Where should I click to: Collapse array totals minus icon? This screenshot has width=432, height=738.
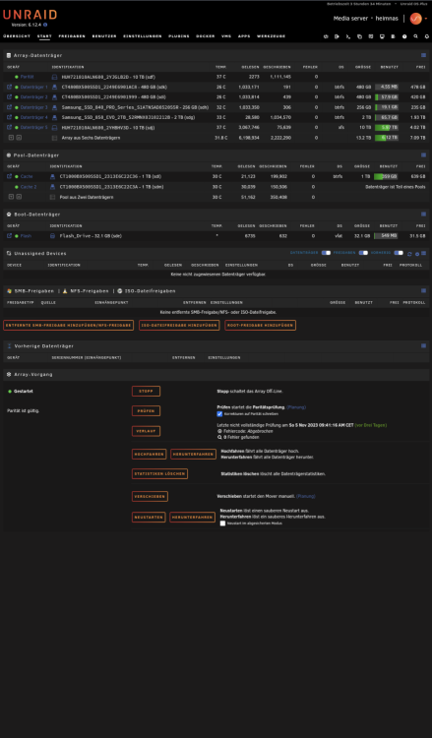tap(19, 138)
